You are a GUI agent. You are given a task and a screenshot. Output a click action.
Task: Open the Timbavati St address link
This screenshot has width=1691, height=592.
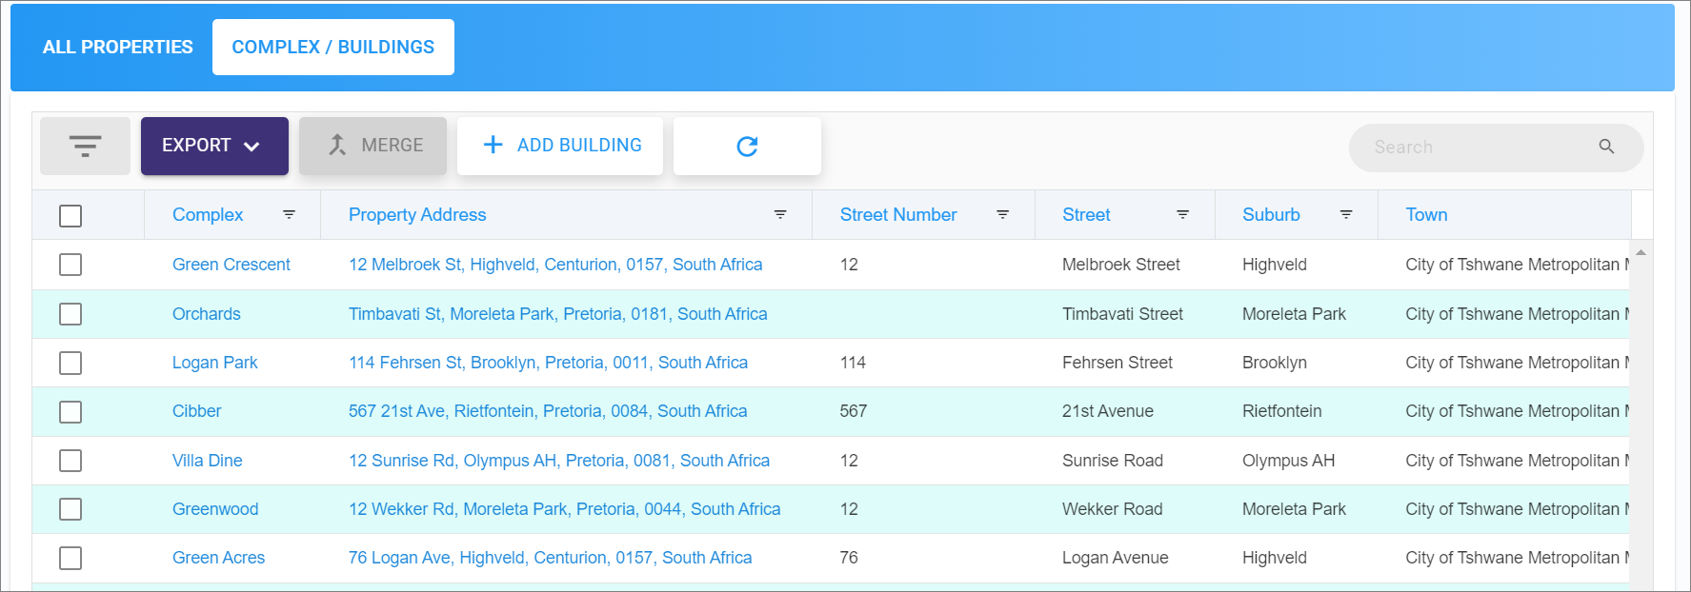click(558, 314)
